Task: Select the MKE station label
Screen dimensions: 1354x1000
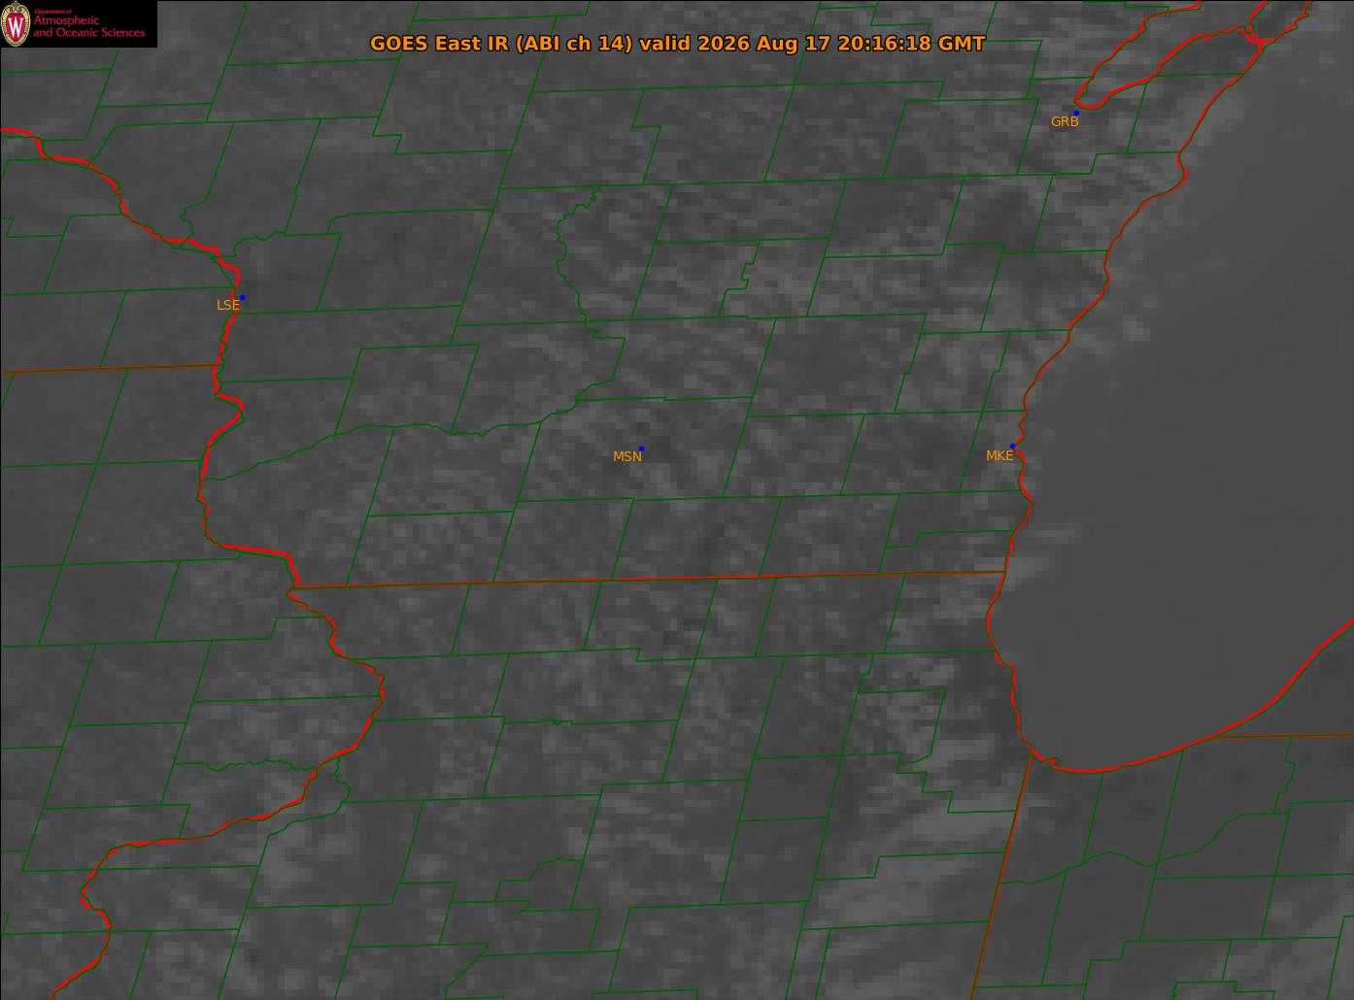Action: (999, 455)
